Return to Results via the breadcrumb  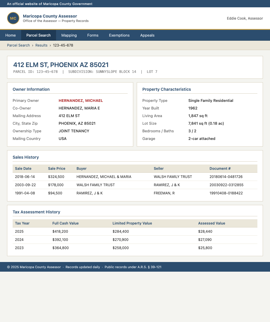pos(41,45)
